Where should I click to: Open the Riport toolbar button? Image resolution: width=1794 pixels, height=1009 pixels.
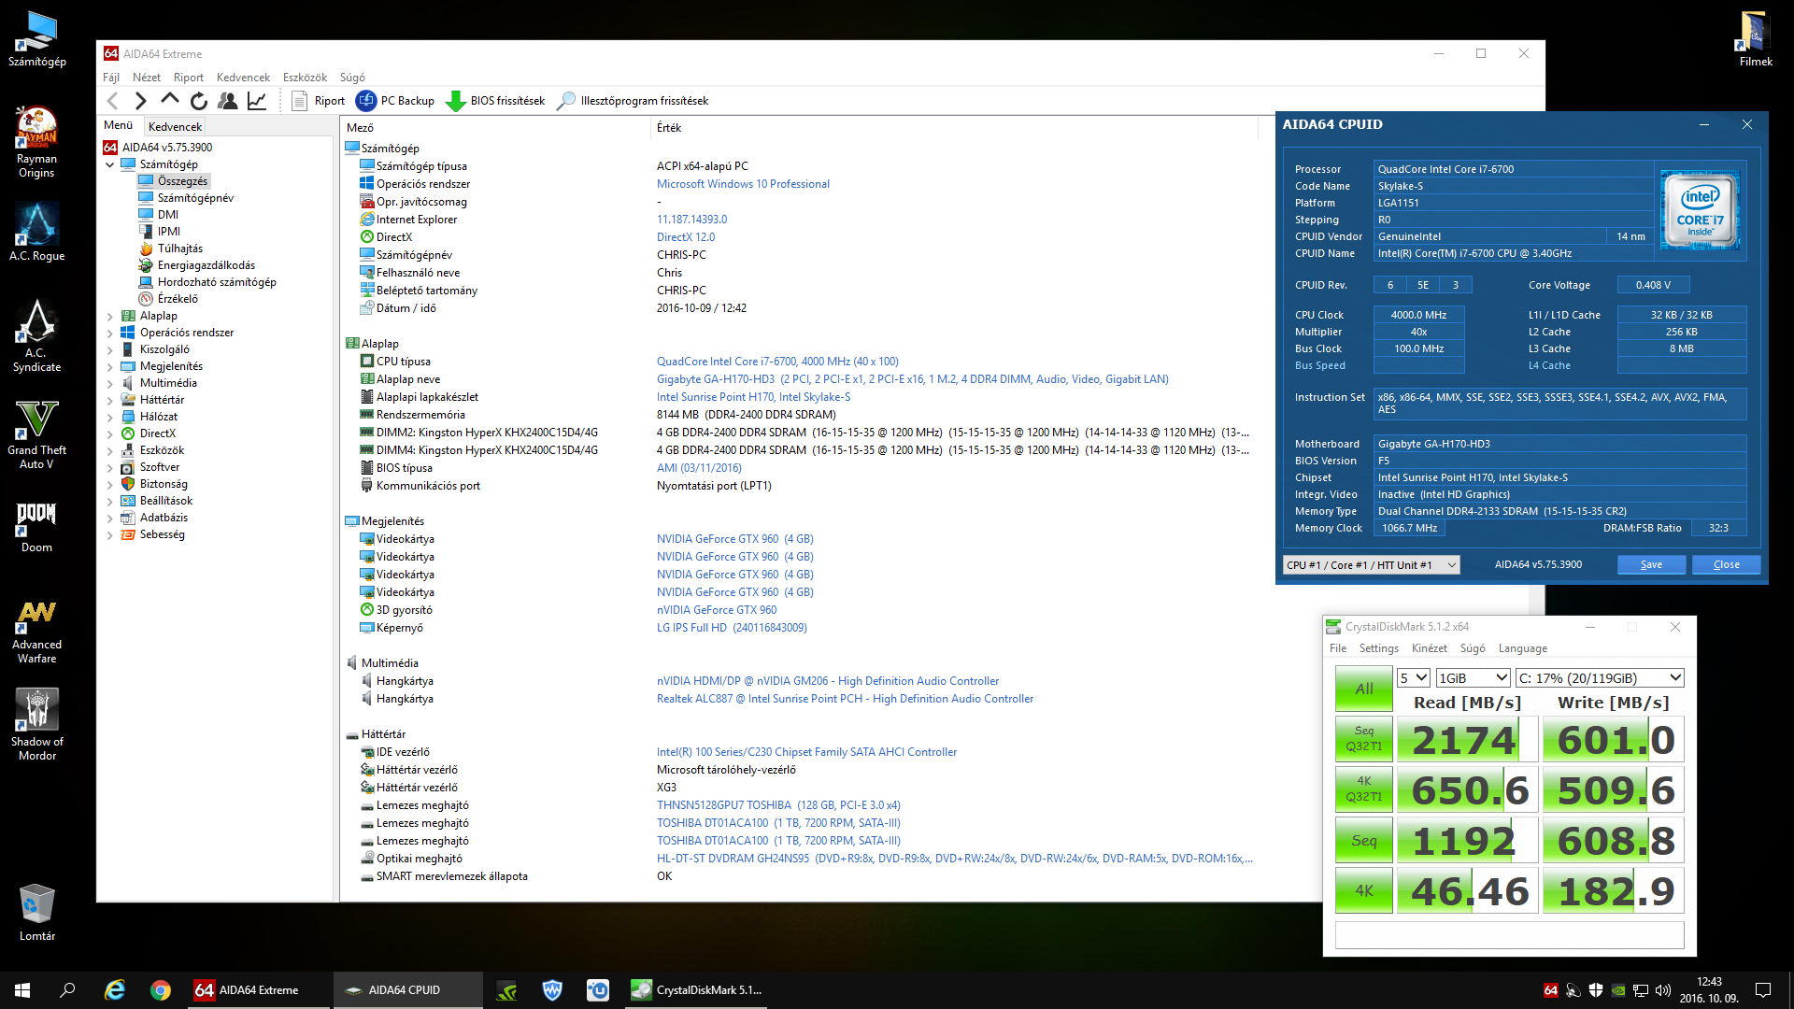[x=319, y=101]
